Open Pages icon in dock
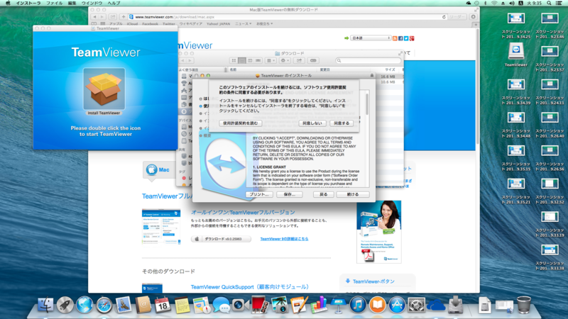Viewport: 568px width, 319px height. pos(299,305)
